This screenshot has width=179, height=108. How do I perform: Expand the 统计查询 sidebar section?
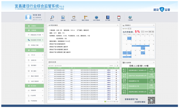pos(34,86)
